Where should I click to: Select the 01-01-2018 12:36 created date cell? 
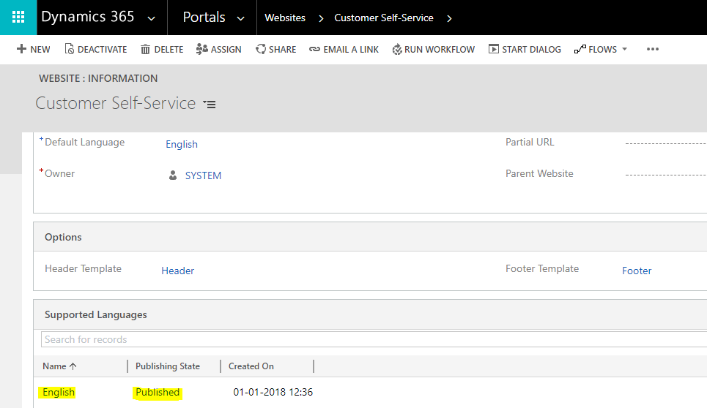[x=273, y=392]
